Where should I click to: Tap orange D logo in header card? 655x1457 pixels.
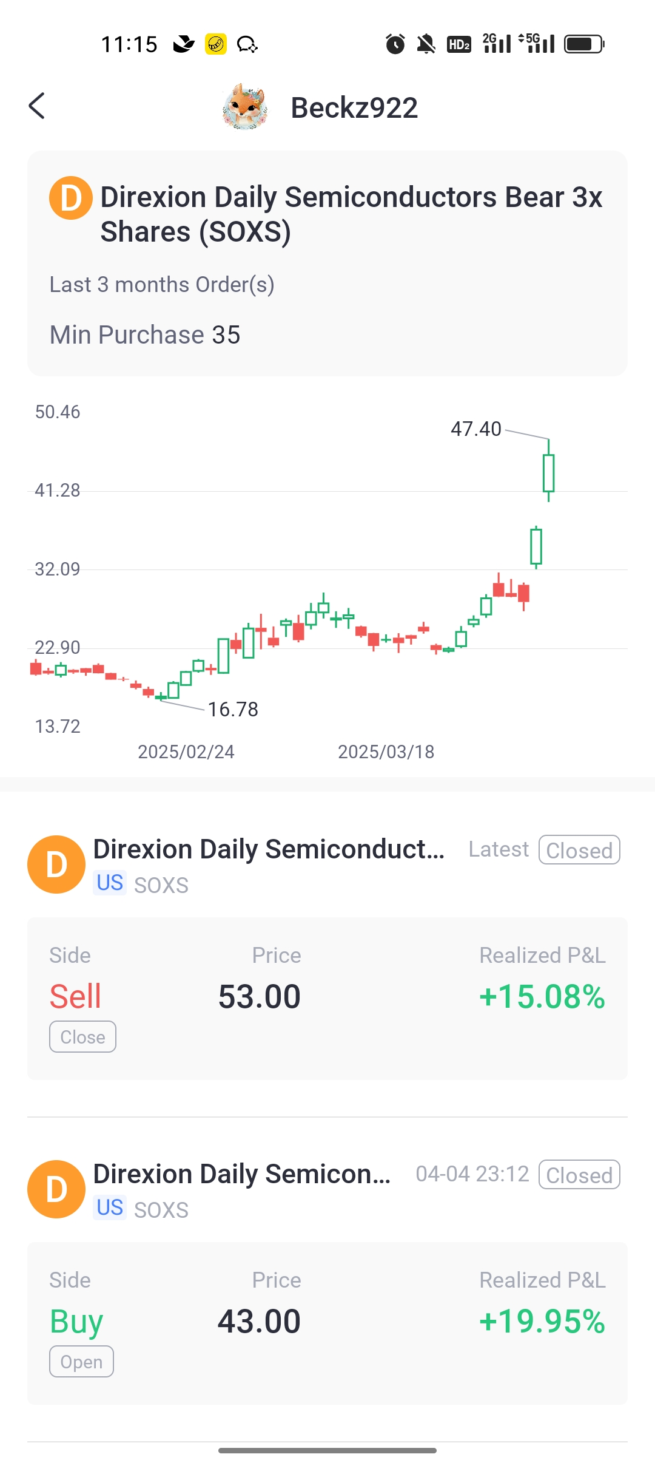point(70,198)
